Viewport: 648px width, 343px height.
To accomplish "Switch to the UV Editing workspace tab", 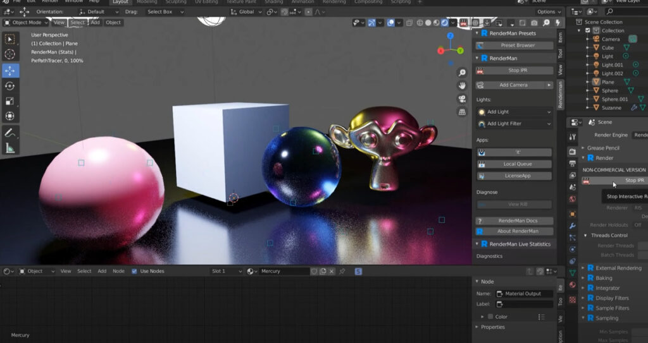I will pos(206,2).
